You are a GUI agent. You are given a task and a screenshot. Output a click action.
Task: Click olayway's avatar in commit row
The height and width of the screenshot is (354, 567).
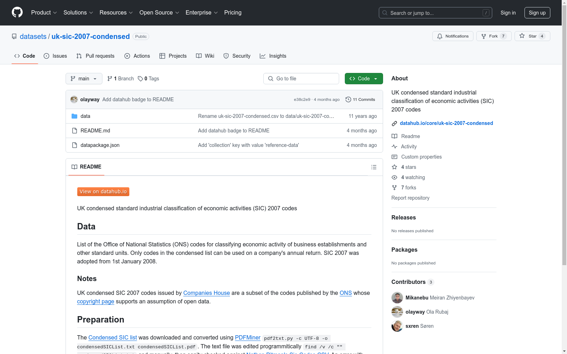[74, 99]
